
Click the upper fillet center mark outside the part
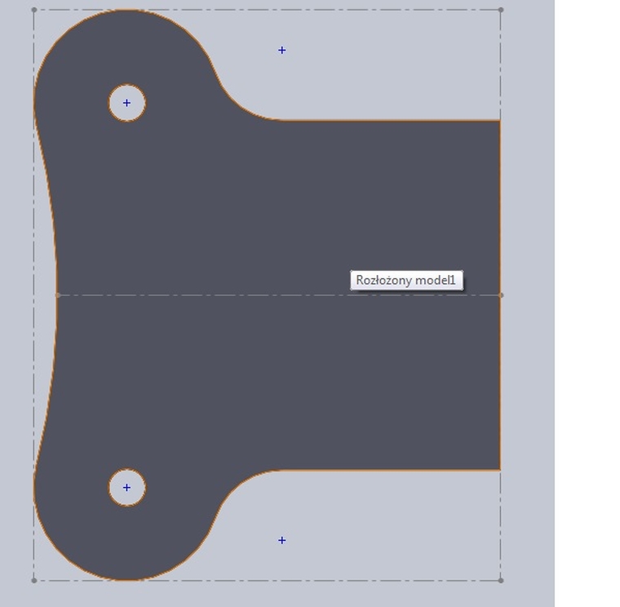coord(282,51)
